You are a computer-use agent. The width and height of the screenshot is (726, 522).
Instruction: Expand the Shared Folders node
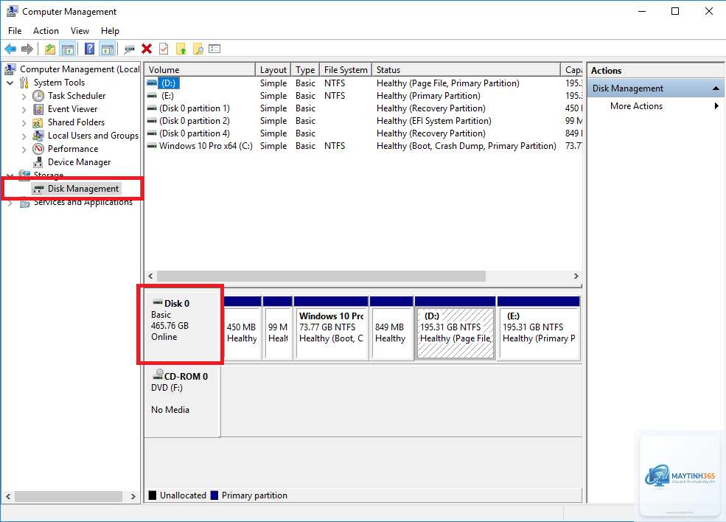point(24,122)
